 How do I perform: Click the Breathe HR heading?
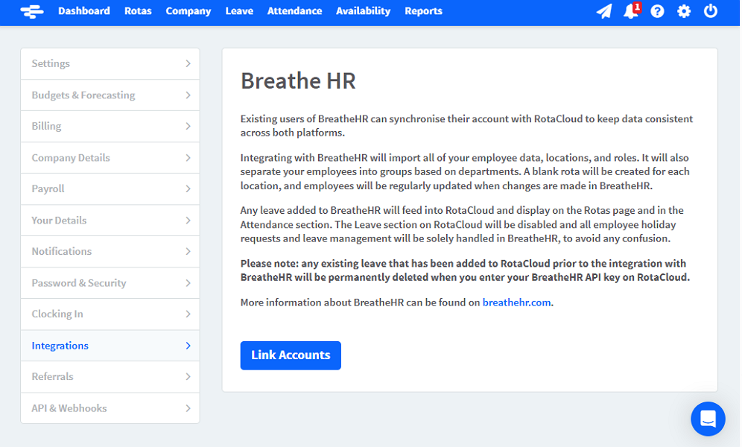[x=298, y=81]
